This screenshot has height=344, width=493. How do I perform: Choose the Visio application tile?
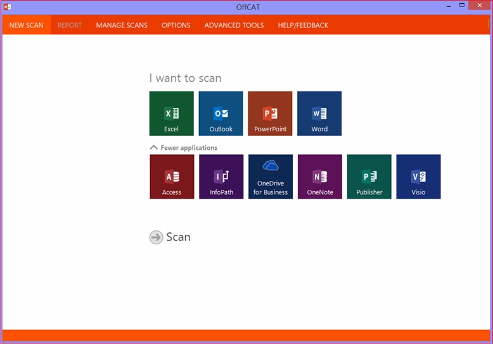click(x=418, y=176)
